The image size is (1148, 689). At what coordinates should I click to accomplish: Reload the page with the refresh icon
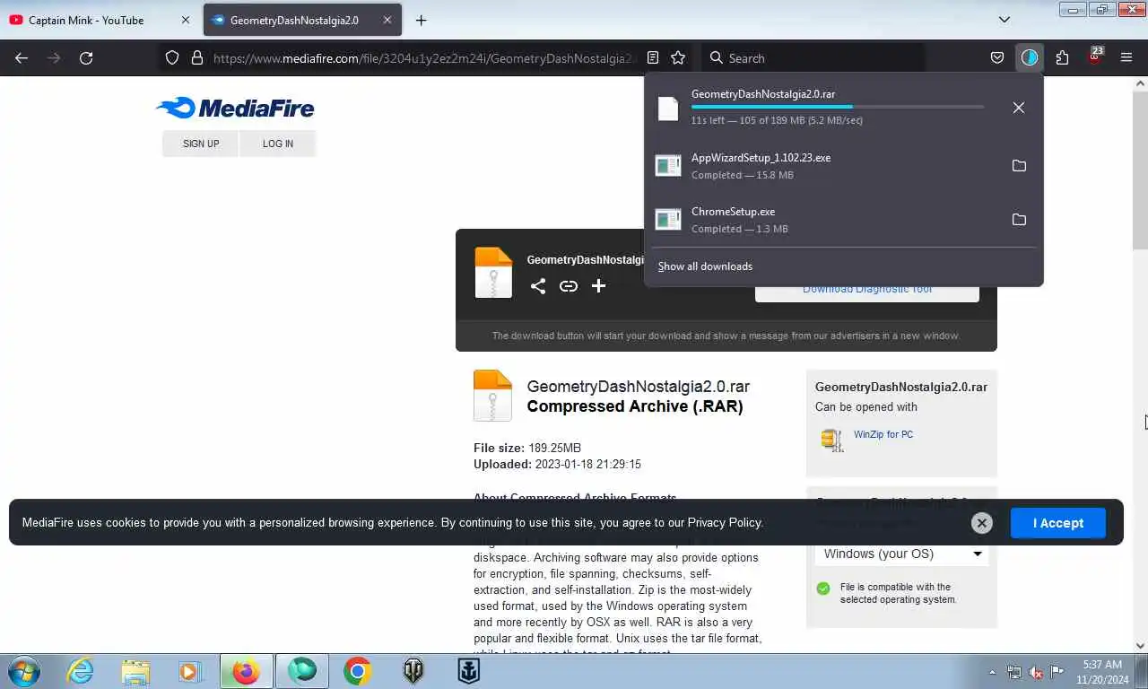coord(86,57)
